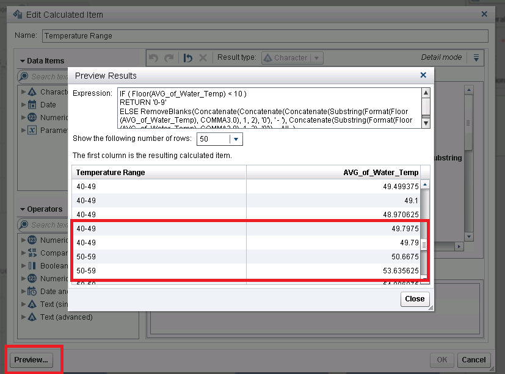
Task: Click the editor pane scroll down arrow
Action: [468, 237]
